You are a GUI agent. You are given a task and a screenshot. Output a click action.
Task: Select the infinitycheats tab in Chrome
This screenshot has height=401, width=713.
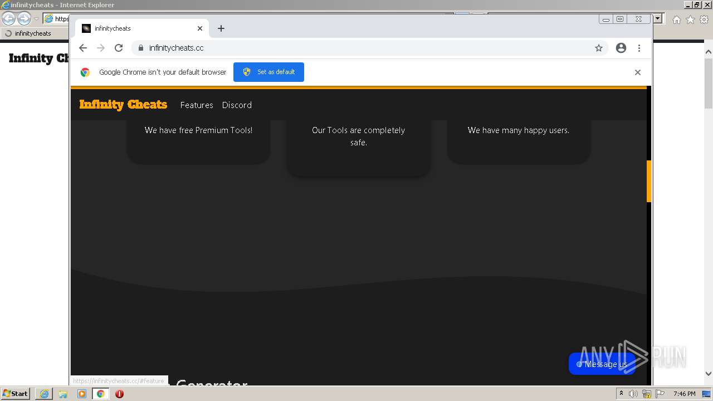point(142,28)
